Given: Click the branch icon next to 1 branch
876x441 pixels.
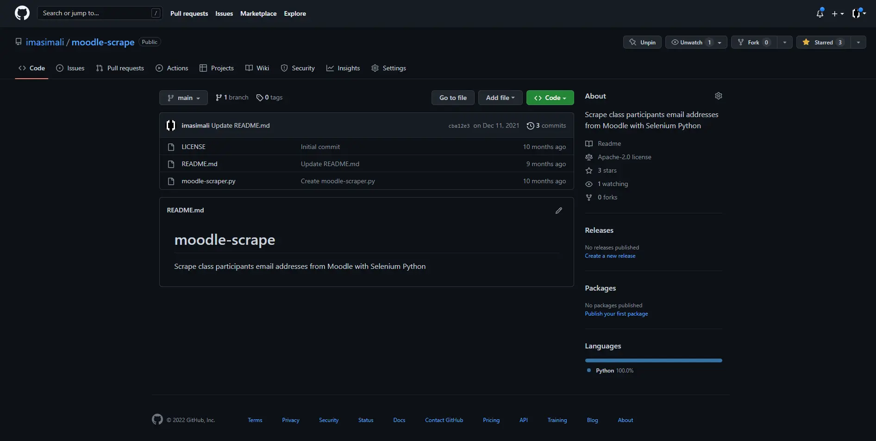Looking at the screenshot, I should [219, 98].
